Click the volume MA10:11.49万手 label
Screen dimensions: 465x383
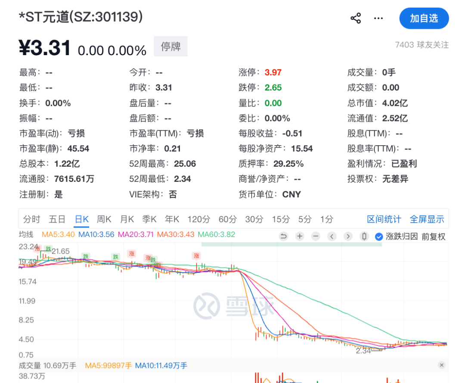[161, 365]
